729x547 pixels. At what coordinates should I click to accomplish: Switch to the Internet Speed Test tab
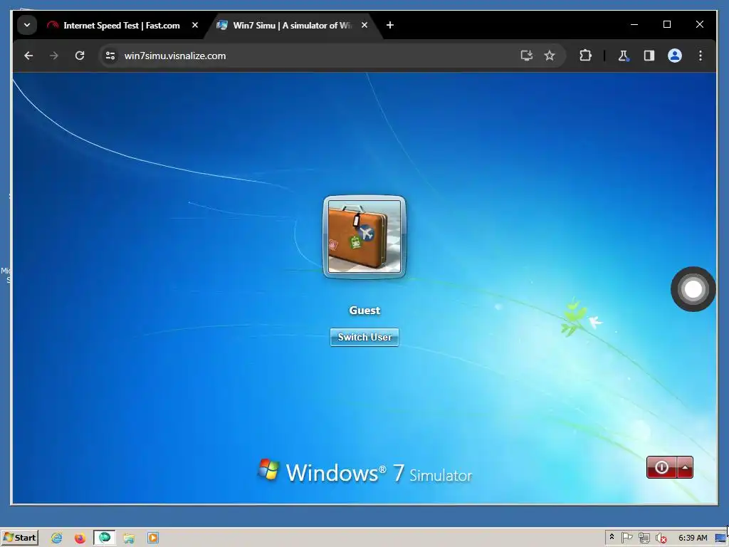click(121, 25)
